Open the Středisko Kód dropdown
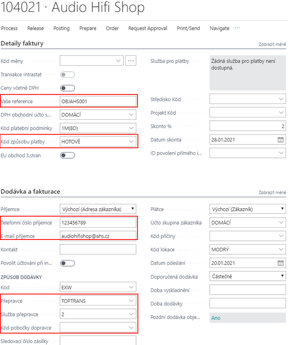This screenshot has height=345, width=288. tap(281, 100)
